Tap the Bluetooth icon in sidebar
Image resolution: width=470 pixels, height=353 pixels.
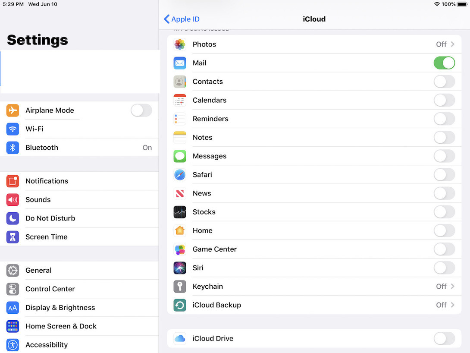[13, 148]
